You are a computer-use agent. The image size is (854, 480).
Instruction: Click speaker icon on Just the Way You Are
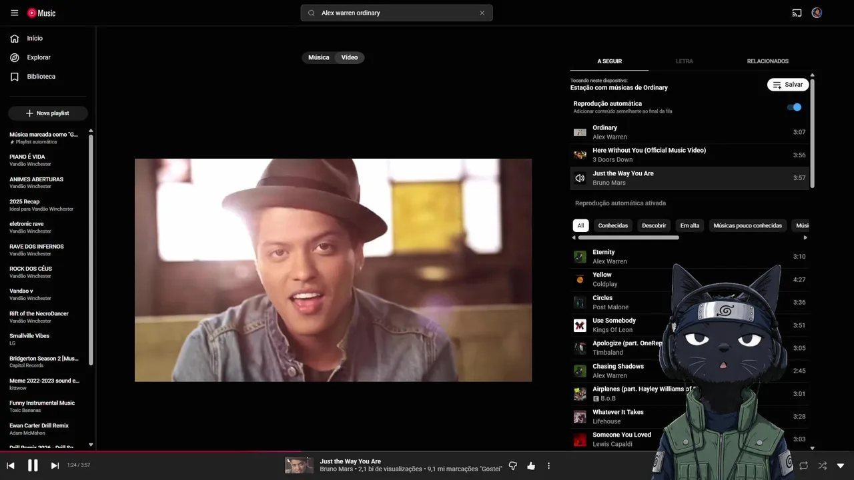click(x=580, y=178)
